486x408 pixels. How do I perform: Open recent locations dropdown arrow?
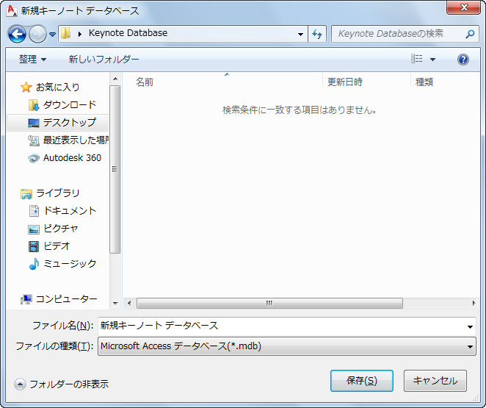click(x=52, y=34)
